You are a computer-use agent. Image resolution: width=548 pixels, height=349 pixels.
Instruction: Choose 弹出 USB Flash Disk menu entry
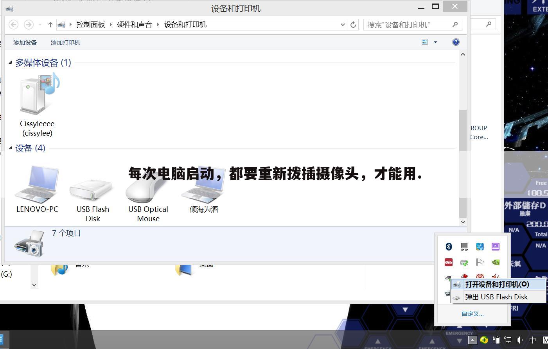[498, 297]
